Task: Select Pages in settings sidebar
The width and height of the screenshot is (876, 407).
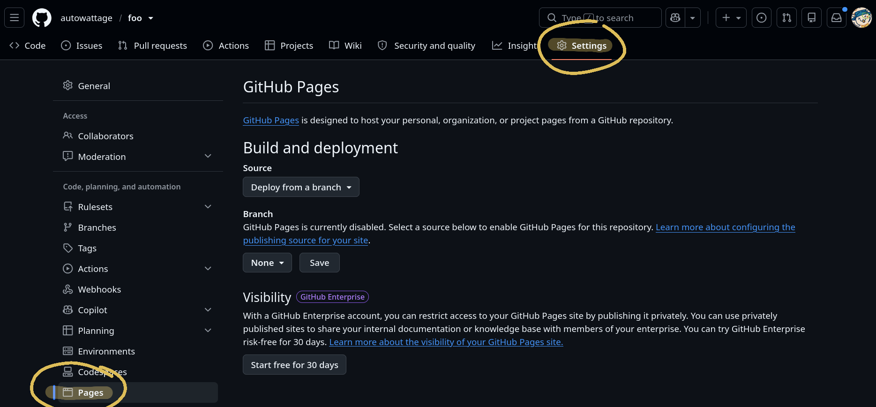Action: (x=138, y=392)
